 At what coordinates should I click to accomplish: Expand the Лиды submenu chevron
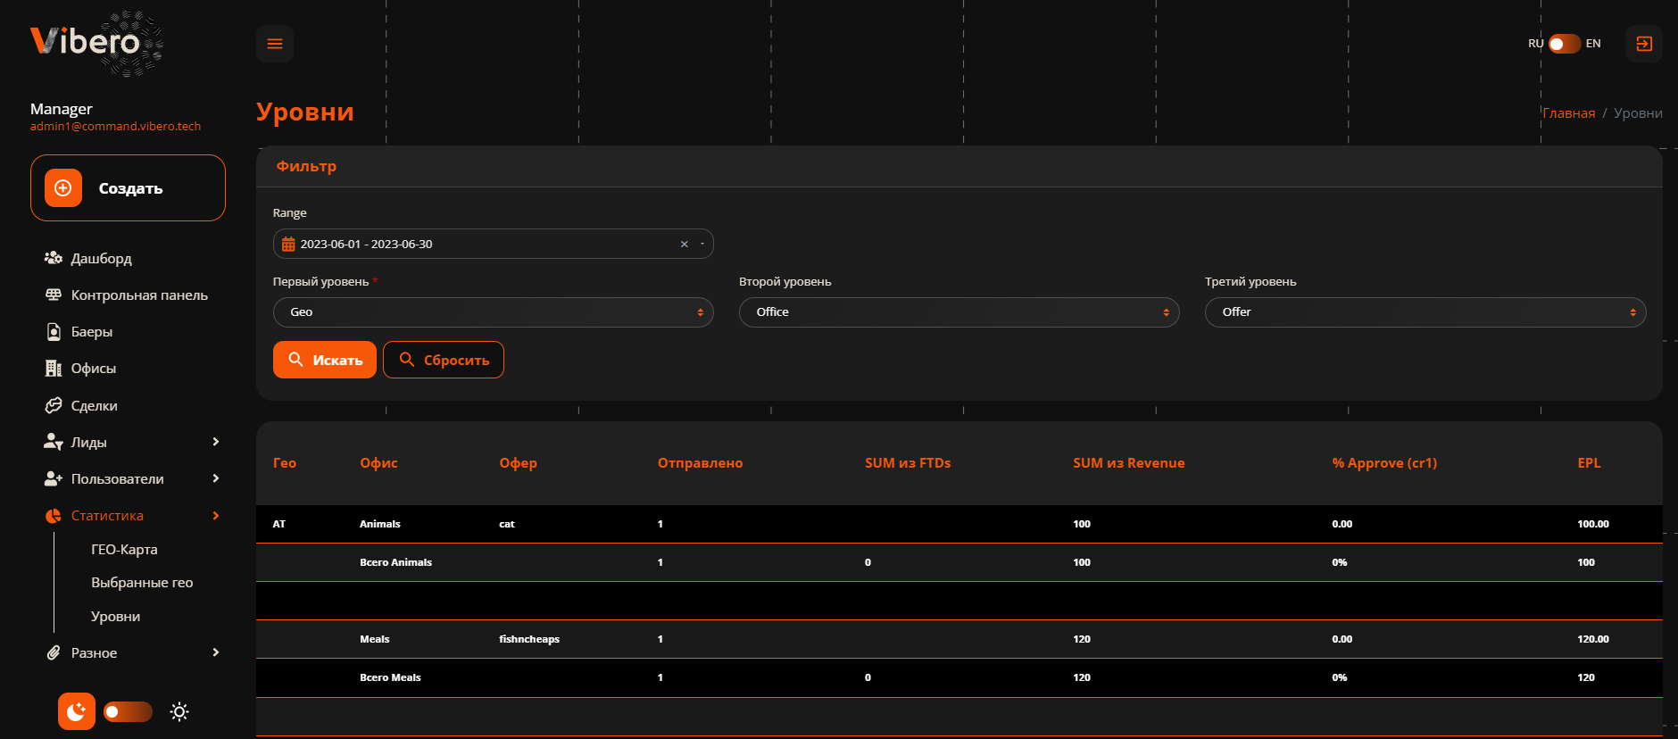pos(216,442)
